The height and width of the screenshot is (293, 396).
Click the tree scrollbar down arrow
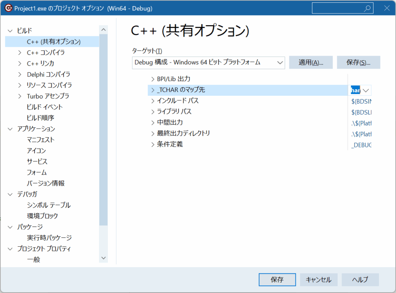103,257
